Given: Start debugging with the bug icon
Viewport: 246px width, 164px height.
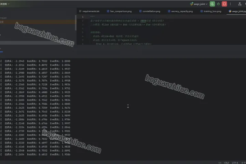Looking at the screenshot, I should pos(218,4).
